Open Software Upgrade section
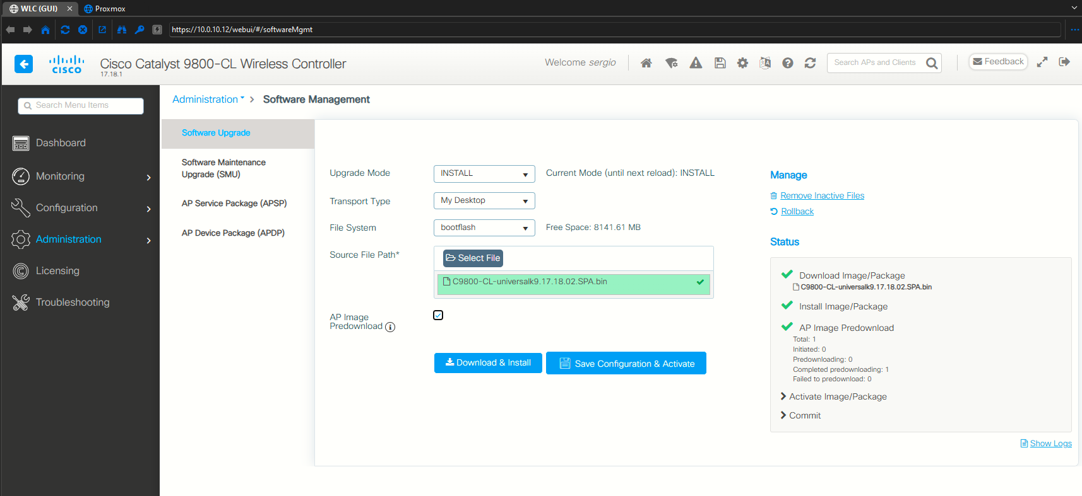This screenshot has width=1082, height=496. tap(216, 133)
